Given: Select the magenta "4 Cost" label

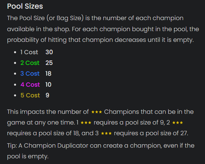Looking at the screenshot, I should (30, 85).
